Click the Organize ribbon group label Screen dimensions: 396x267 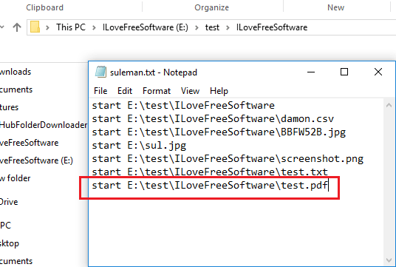click(211, 7)
